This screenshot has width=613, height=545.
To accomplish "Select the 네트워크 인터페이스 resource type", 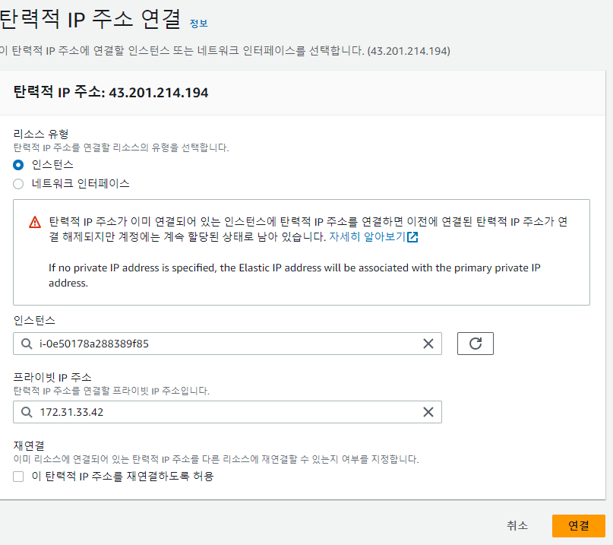I will click(18, 183).
